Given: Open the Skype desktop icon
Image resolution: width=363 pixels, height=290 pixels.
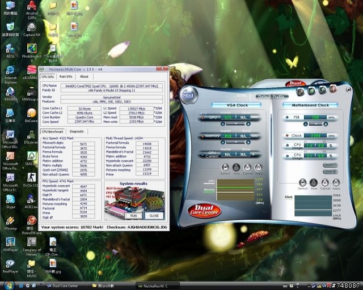Looking at the screenshot, I should (x=10, y=202).
